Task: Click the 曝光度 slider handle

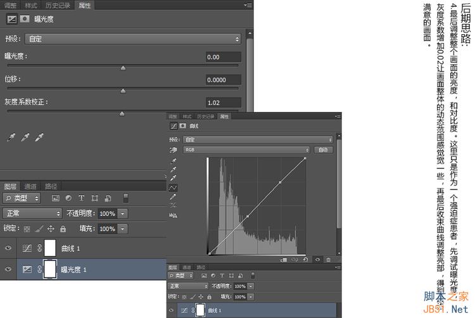Action: tap(123, 68)
